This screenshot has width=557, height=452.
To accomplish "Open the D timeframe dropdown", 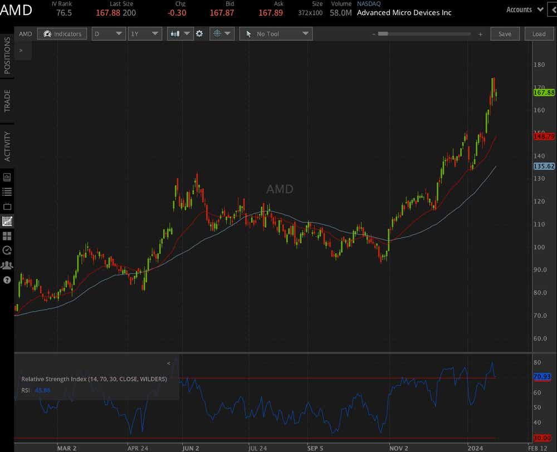I will [x=109, y=33].
